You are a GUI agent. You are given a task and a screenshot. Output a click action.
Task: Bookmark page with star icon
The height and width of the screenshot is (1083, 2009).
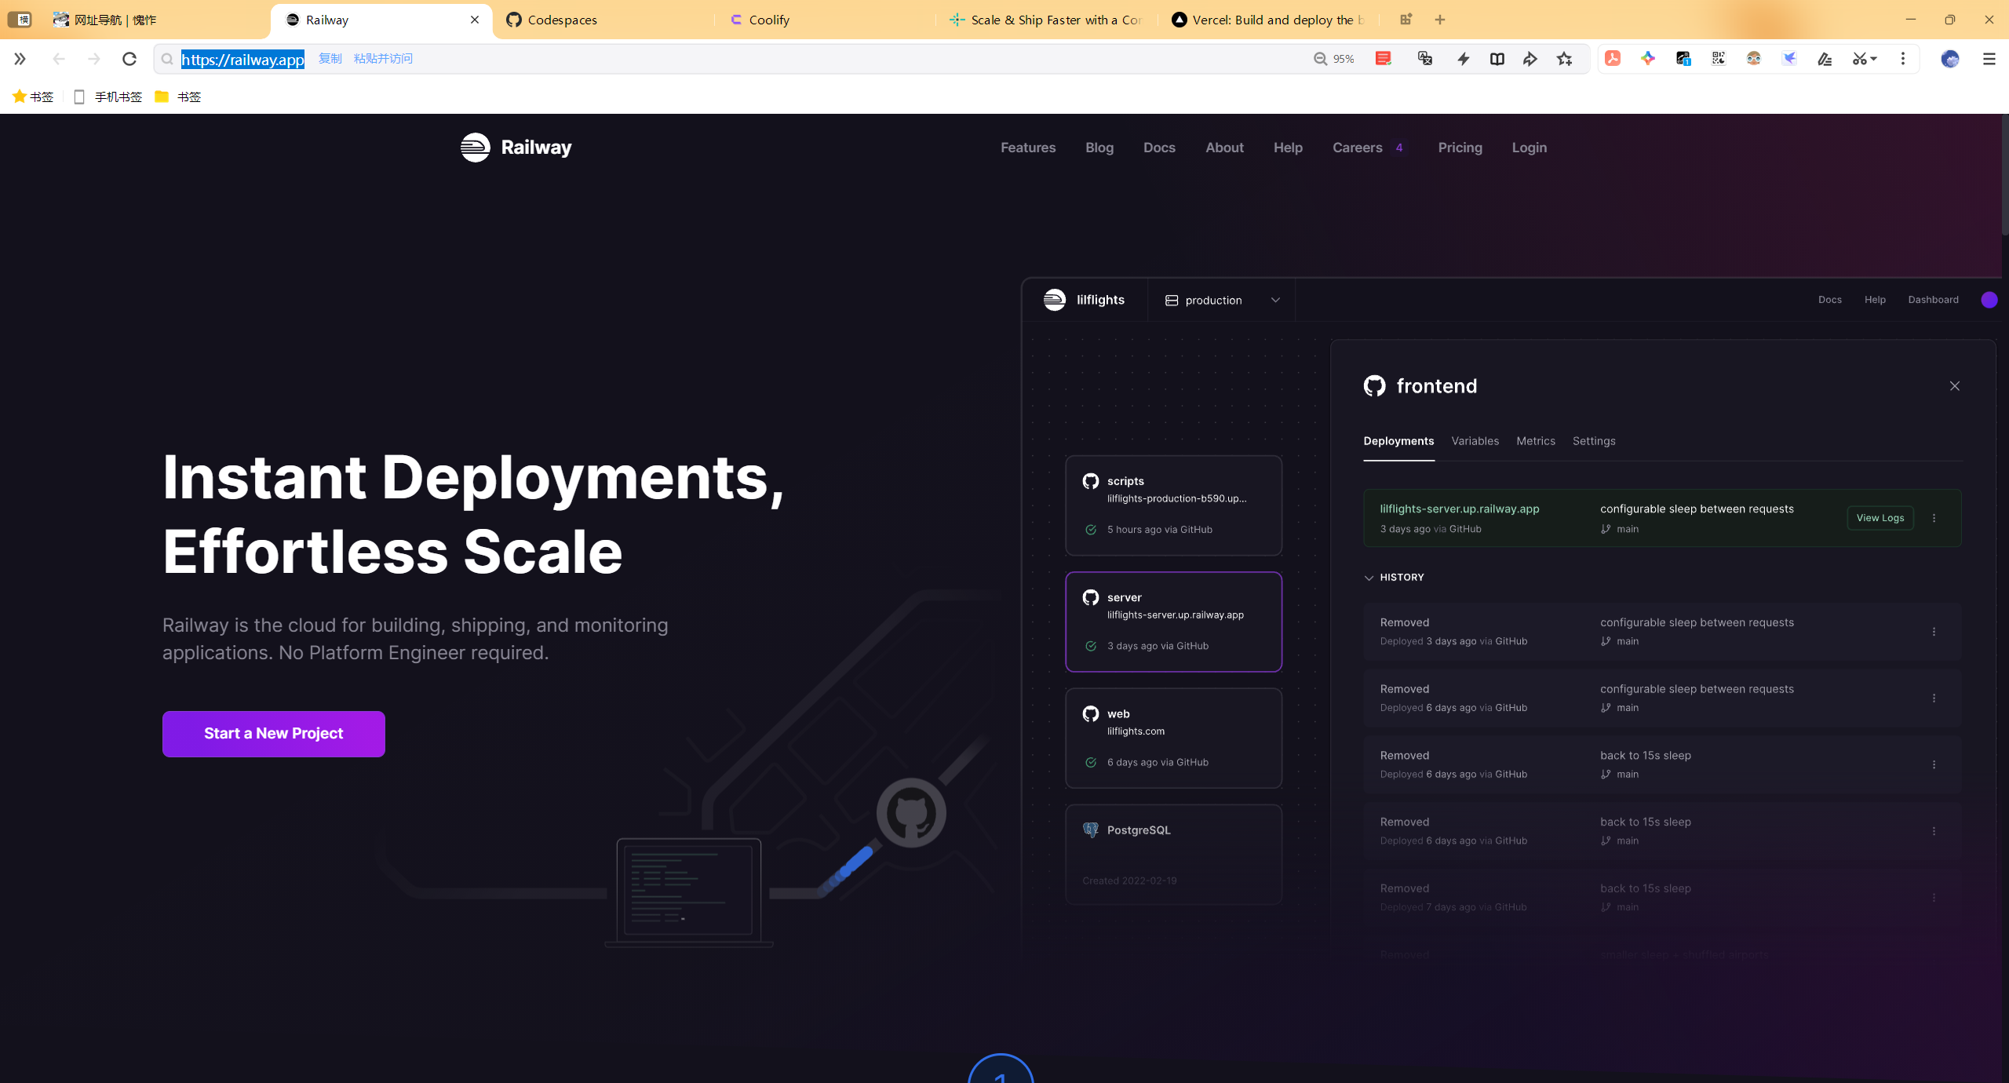coord(1565,59)
